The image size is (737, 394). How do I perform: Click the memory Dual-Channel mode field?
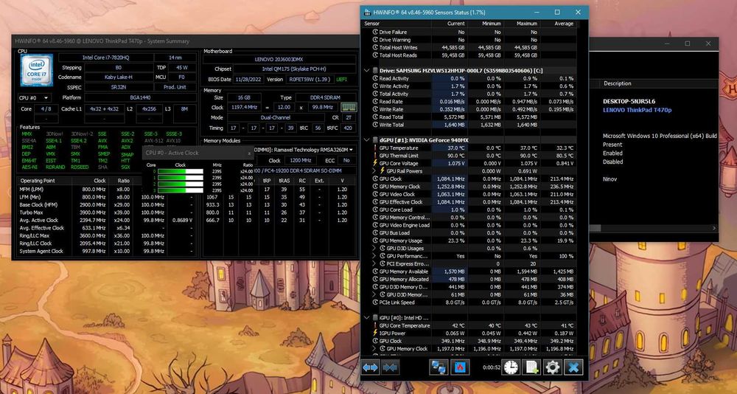[x=275, y=117]
